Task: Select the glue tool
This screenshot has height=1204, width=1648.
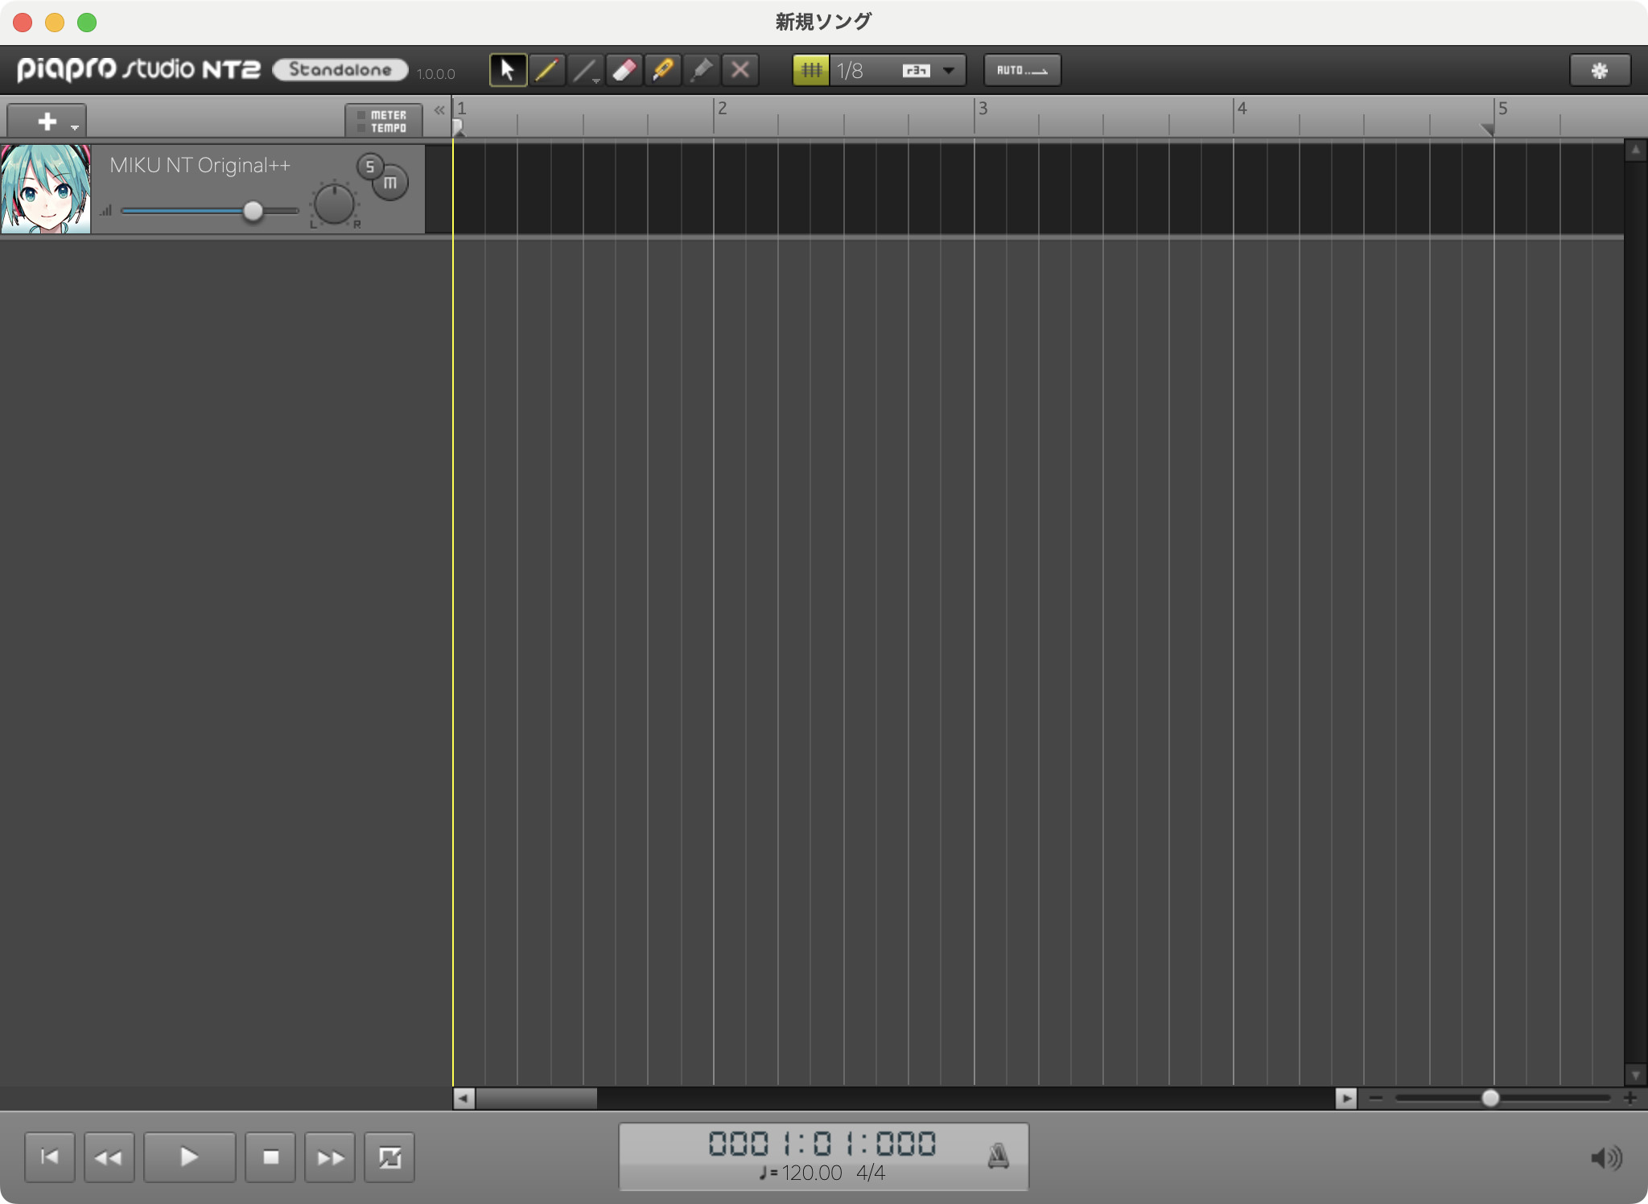Action: (702, 70)
